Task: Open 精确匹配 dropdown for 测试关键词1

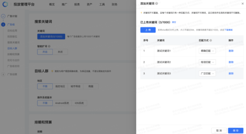Action: (x=207, y=51)
